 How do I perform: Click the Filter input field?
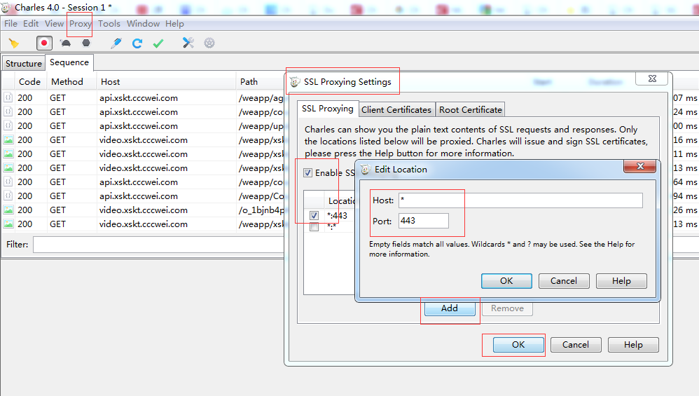pyautogui.click(x=158, y=245)
